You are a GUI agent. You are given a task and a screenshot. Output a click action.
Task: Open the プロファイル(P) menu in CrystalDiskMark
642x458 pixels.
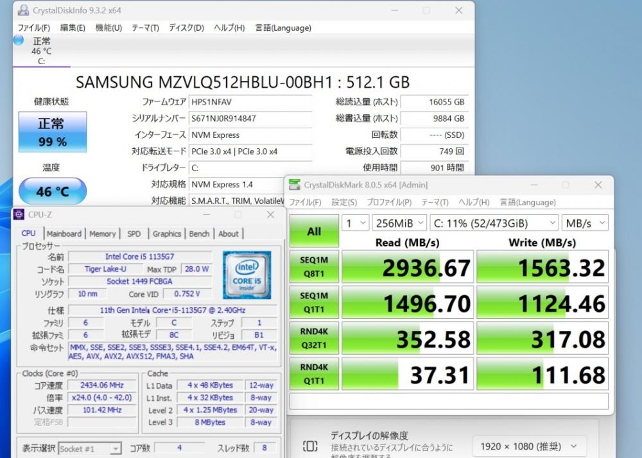point(389,203)
